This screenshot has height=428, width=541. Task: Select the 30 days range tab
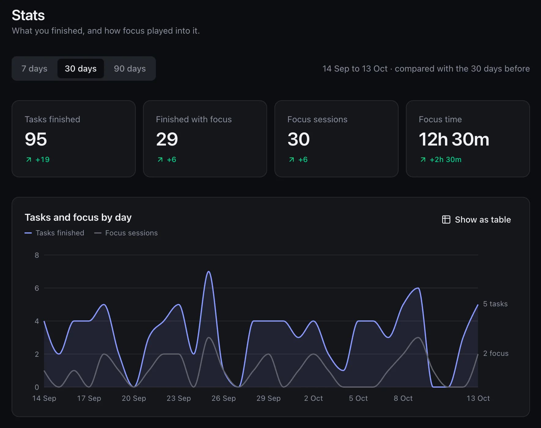click(81, 68)
